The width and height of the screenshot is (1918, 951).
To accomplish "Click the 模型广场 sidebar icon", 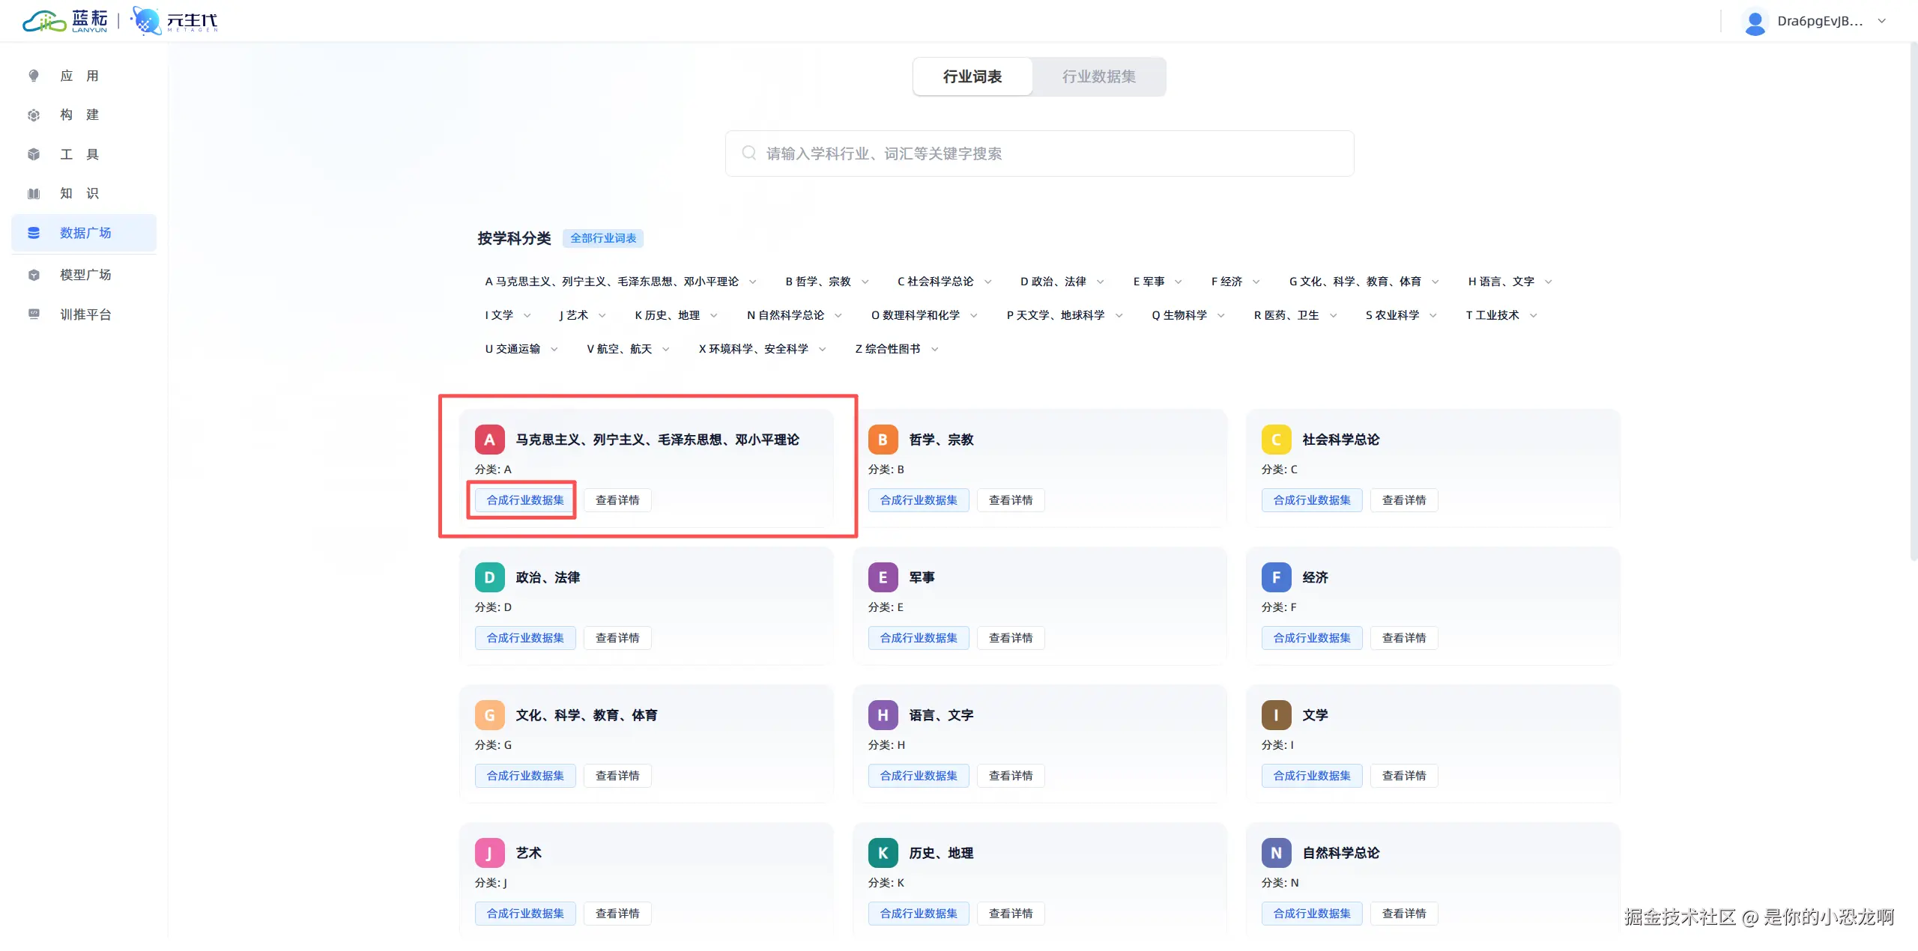I will 34,275.
